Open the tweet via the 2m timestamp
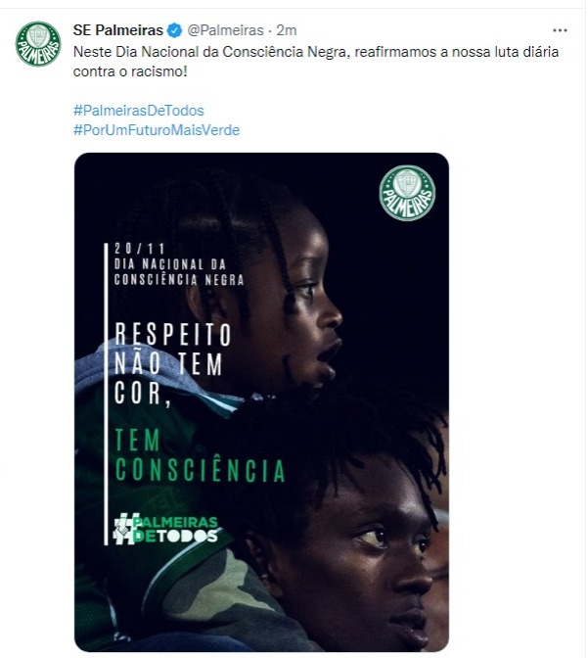 coord(287,30)
